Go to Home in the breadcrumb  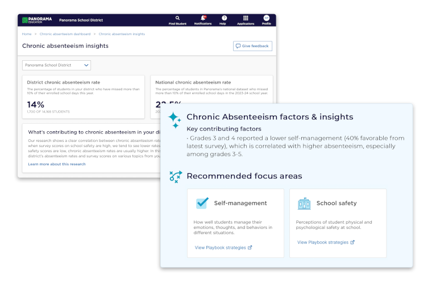pos(27,34)
